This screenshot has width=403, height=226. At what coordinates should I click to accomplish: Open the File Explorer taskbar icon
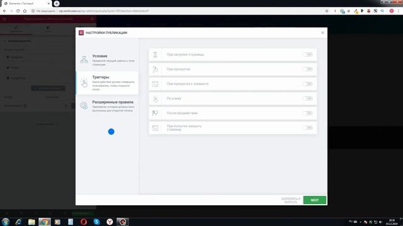click(x=31, y=222)
